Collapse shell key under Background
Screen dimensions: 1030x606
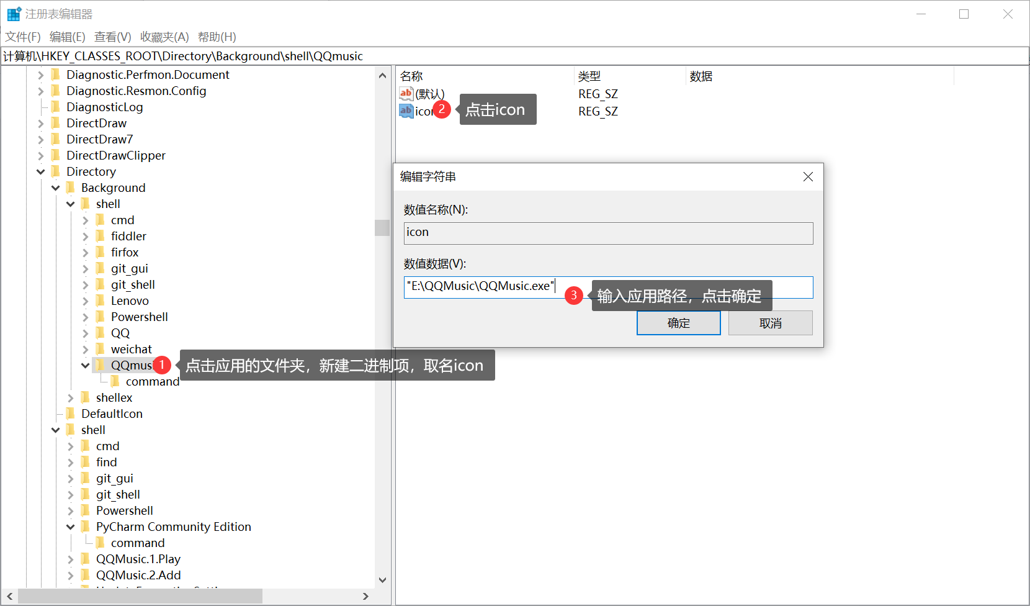click(x=71, y=204)
